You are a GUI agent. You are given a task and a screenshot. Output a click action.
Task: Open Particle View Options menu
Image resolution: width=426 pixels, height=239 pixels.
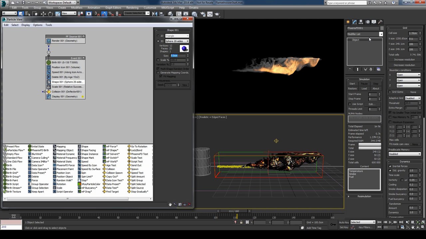tap(38, 25)
